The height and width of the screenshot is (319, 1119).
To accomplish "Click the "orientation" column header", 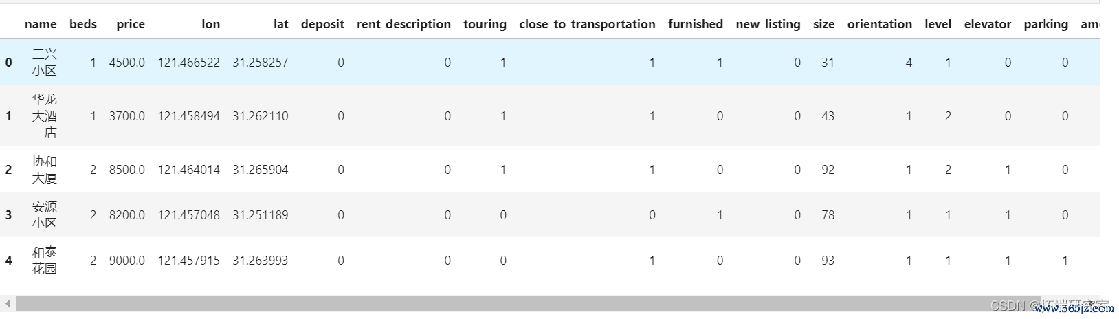I will pyautogui.click(x=879, y=24).
